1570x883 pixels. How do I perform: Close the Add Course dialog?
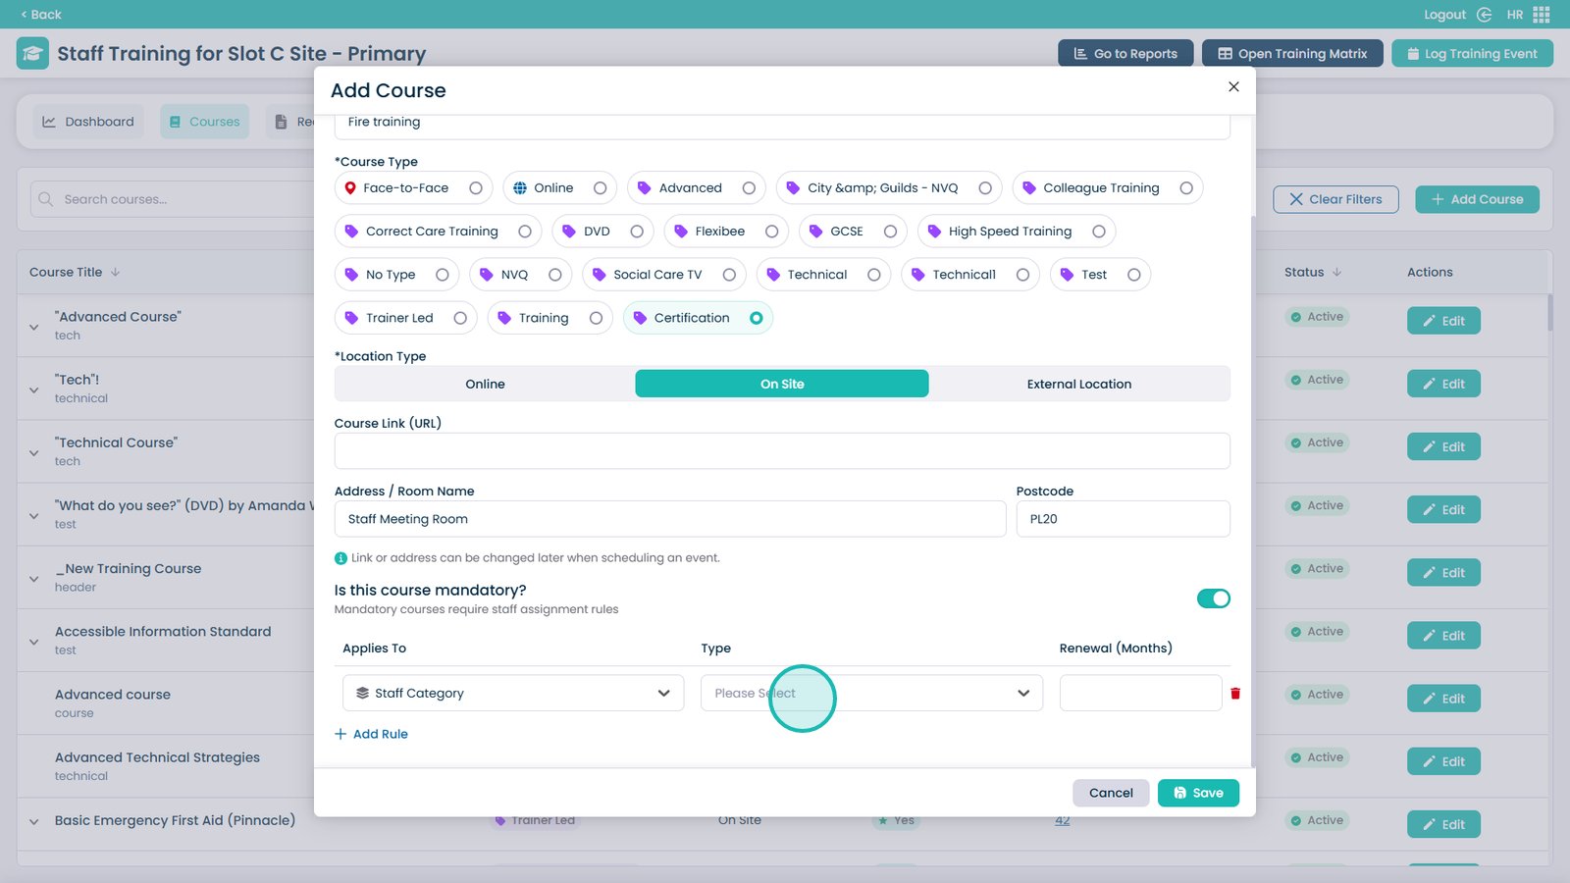click(1233, 86)
